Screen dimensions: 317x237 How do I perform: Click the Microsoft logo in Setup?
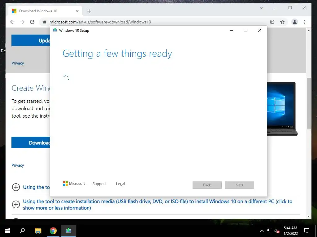[x=74, y=183]
